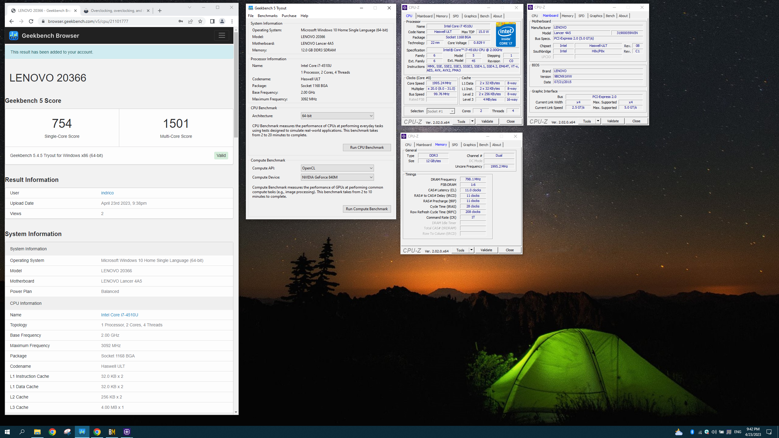Open Geekbench Help menu
Screen dimensions: 779x438
pos(304,16)
